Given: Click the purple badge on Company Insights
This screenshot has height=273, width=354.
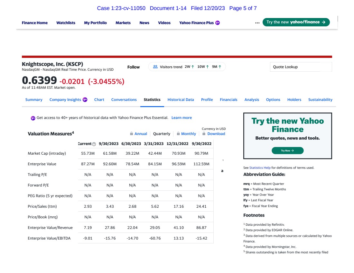Looking at the screenshot, I should click(x=85, y=100).
